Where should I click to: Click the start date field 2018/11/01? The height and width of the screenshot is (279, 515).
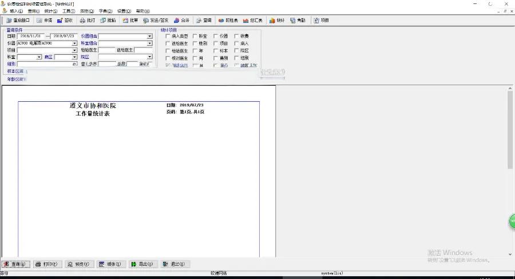tap(30, 36)
